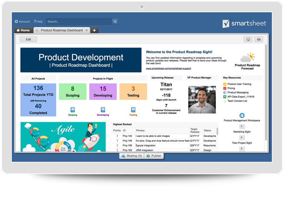Click the Product Roadmap Forecast weather icon
The height and width of the screenshot is (200, 284).
247,57
